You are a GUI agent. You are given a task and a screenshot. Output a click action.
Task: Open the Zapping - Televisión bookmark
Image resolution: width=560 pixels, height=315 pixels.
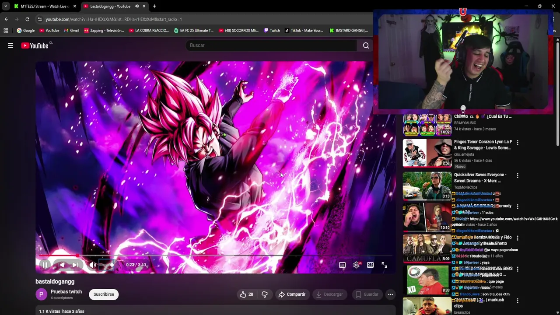coord(104,31)
